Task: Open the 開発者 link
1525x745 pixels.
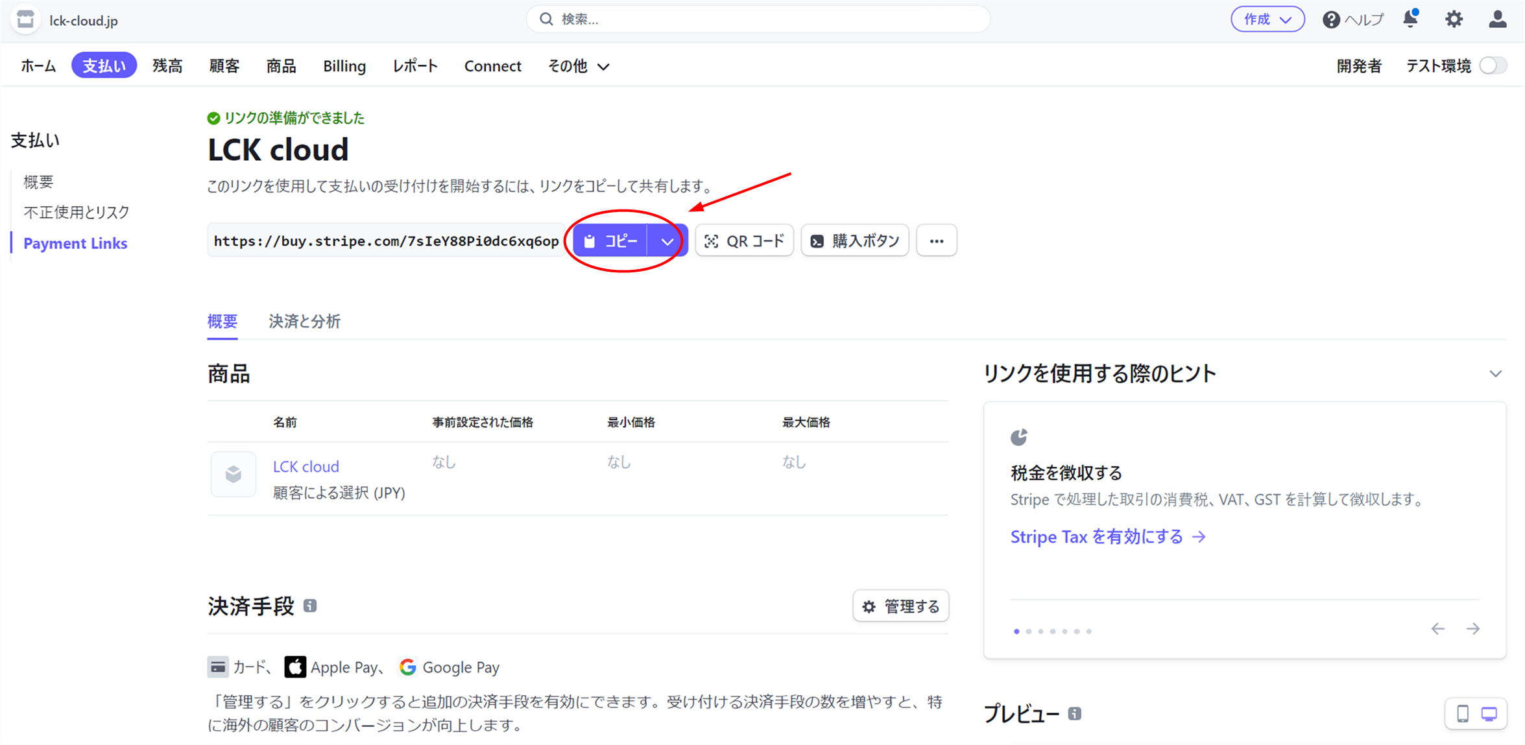Action: (x=1359, y=65)
